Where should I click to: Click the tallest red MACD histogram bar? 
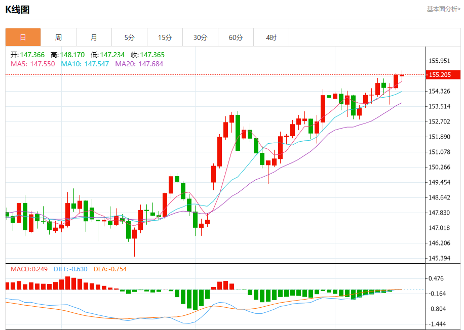(x=67, y=283)
